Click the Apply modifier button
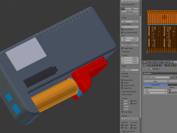 [156, 81]
